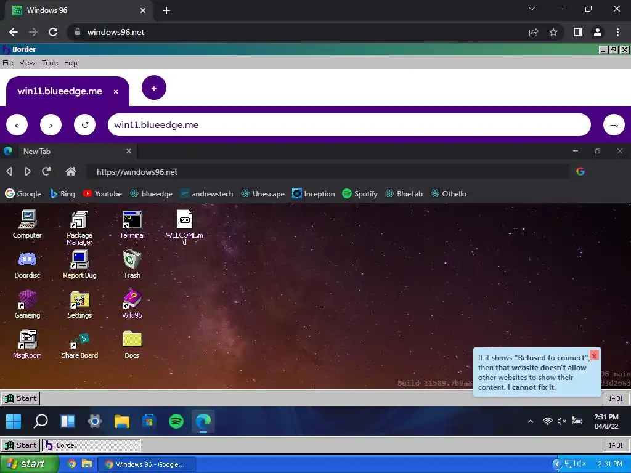Screen dimensions: 631x473
Task: Open the BlueLab bookmark link
Action: tap(404, 193)
